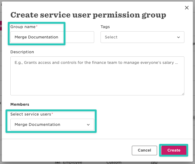Screen dimensions: 195x164
Task: Click the Members section heading
Action: click(20, 104)
